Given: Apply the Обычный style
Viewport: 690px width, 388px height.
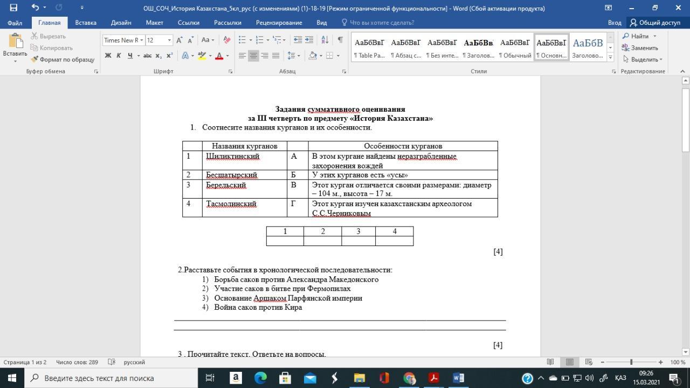Looking at the screenshot, I should coord(515,48).
